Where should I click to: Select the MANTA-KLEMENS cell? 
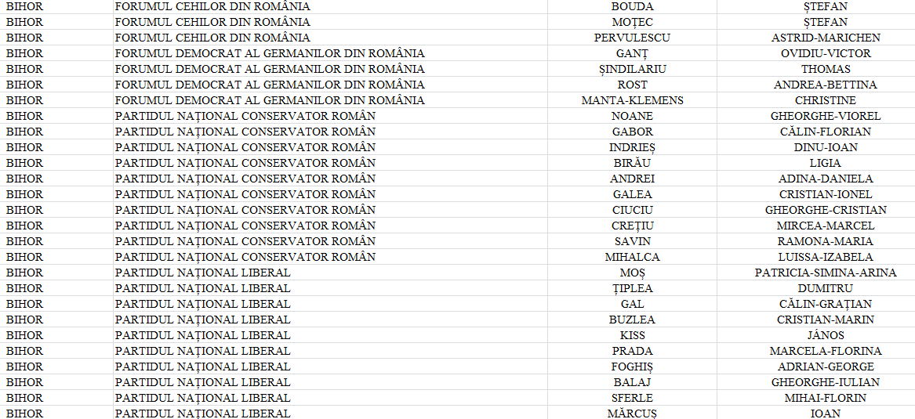(x=632, y=100)
